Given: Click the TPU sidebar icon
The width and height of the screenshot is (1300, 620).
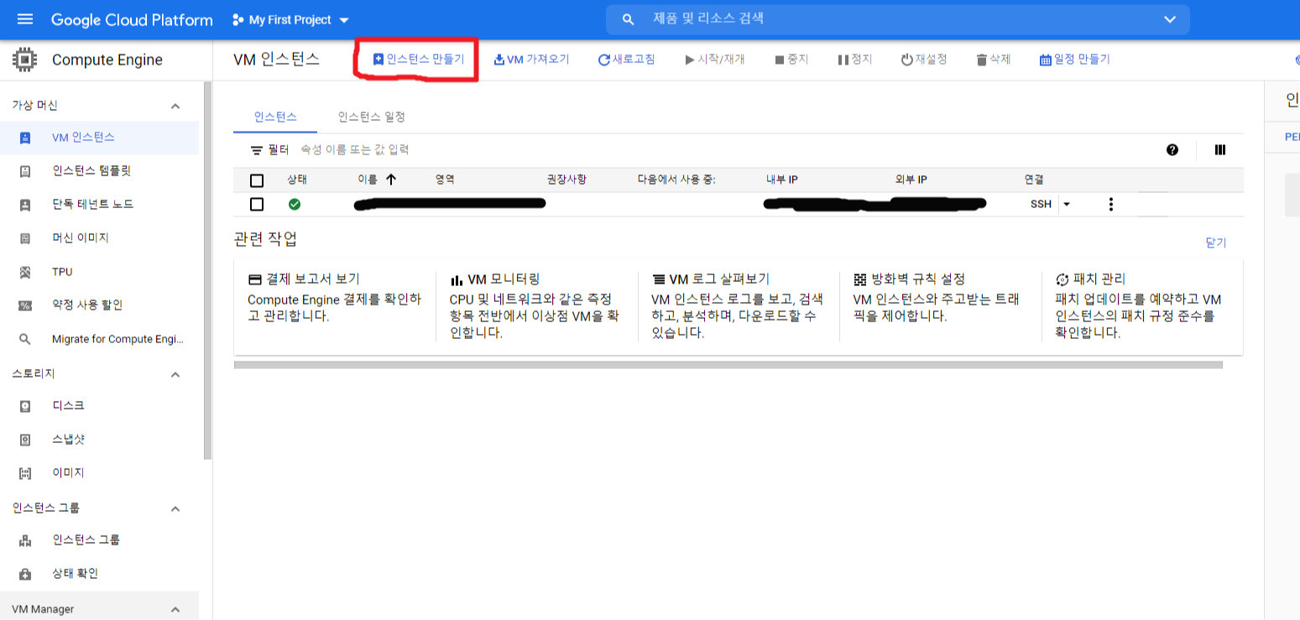Looking at the screenshot, I should tap(25, 272).
